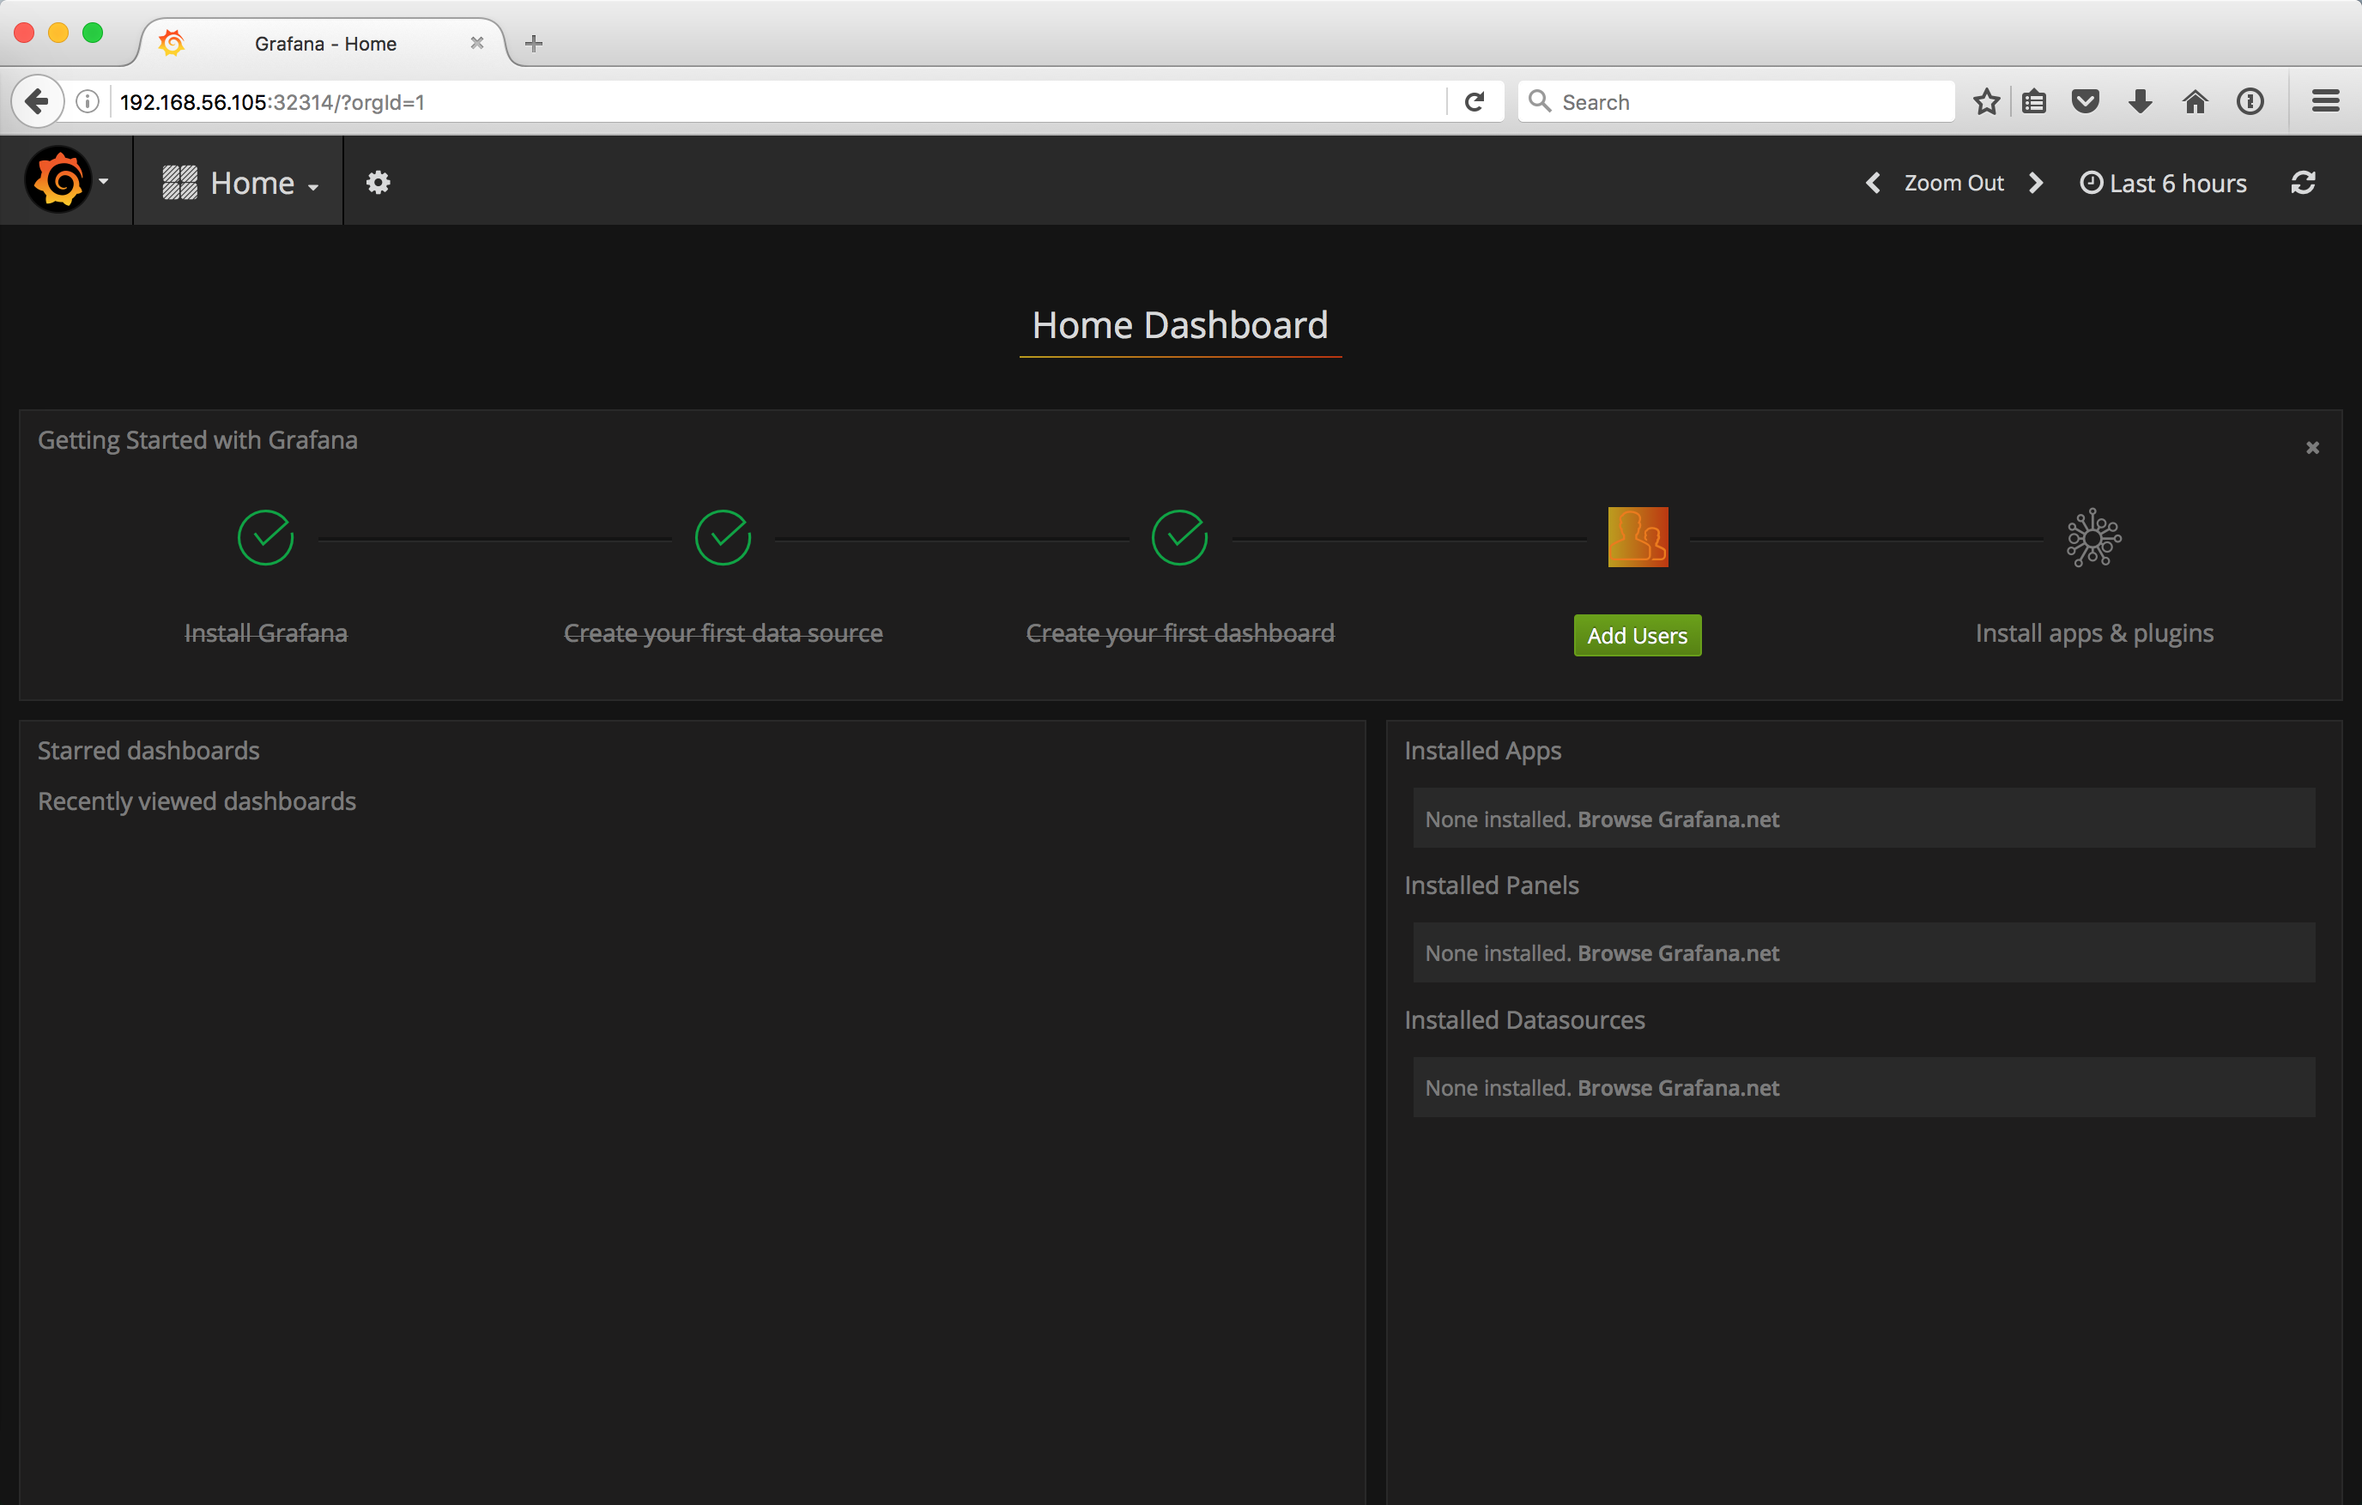Click the Create your first dashboard checkmark
The image size is (2362, 1505).
tap(1179, 537)
